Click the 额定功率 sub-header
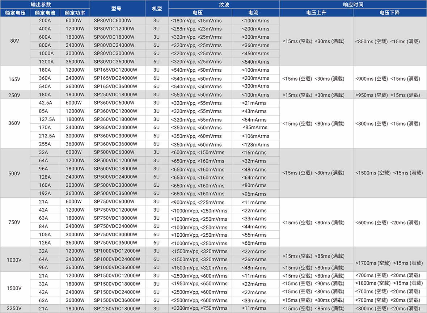The width and height of the screenshot is (427, 313). pos(74,12)
